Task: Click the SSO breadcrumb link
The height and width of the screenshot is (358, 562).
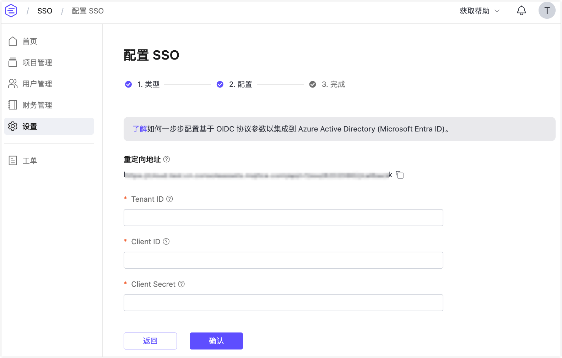Action: pyautogui.click(x=45, y=11)
